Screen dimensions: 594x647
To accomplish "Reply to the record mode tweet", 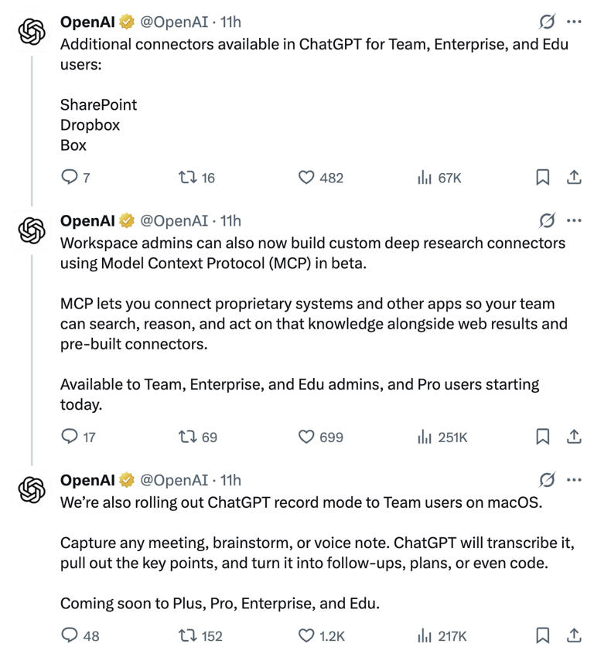I will tap(70, 635).
